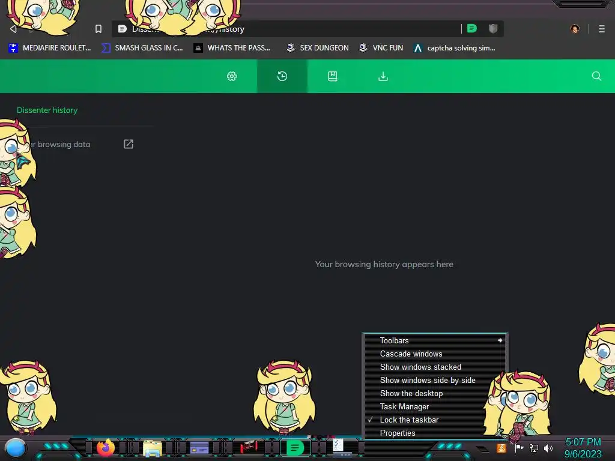
Task: Choose Cascade windows
Action: point(435,354)
